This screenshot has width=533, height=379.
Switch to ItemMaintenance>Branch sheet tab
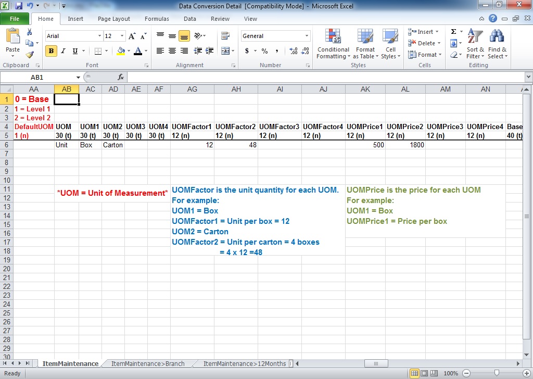pos(148,363)
